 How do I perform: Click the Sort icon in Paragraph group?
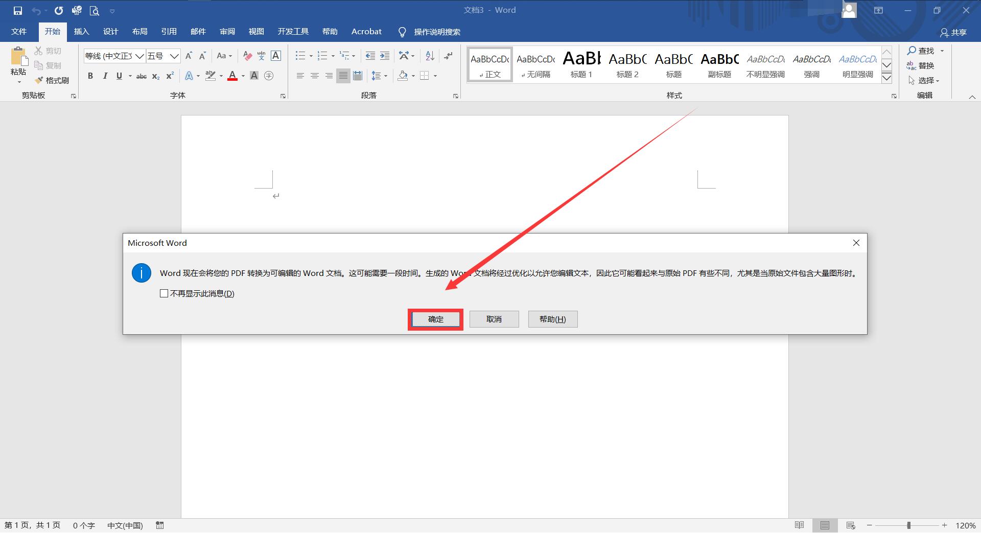(429, 56)
